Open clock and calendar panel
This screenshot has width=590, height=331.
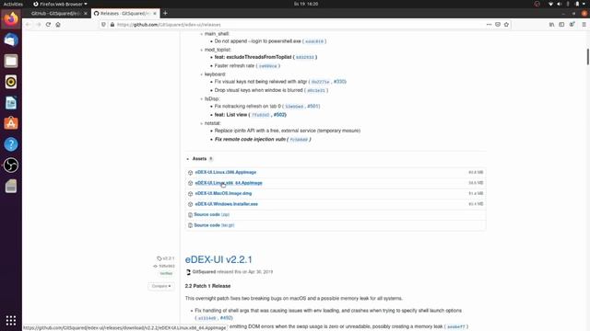306,4
